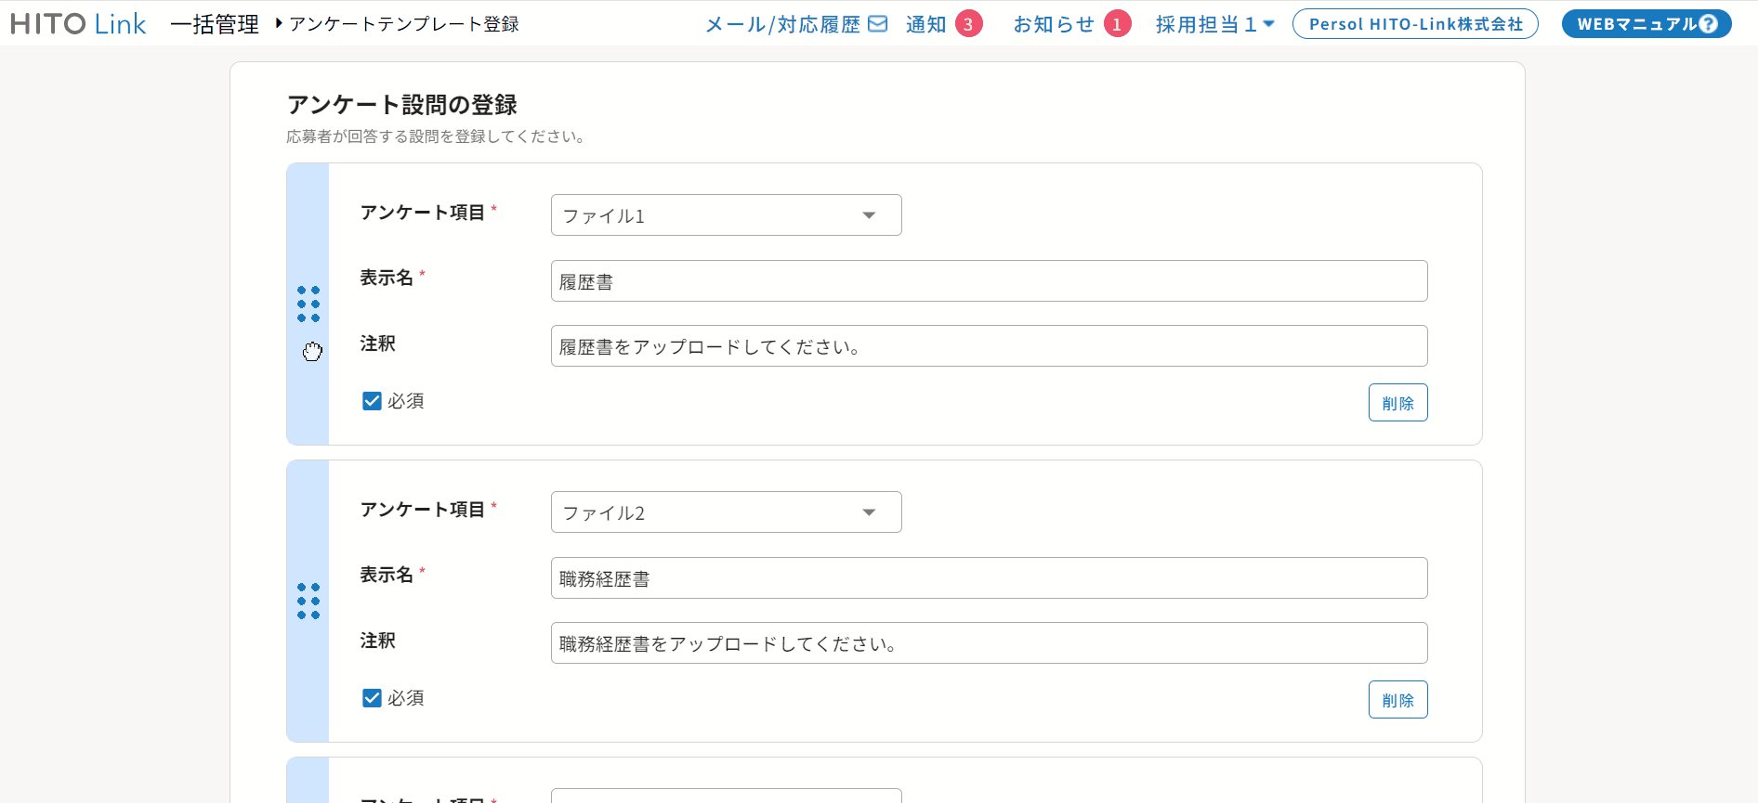The height and width of the screenshot is (803, 1758).
Task: Delete the 職務経歴書 question block
Action: (x=1397, y=700)
